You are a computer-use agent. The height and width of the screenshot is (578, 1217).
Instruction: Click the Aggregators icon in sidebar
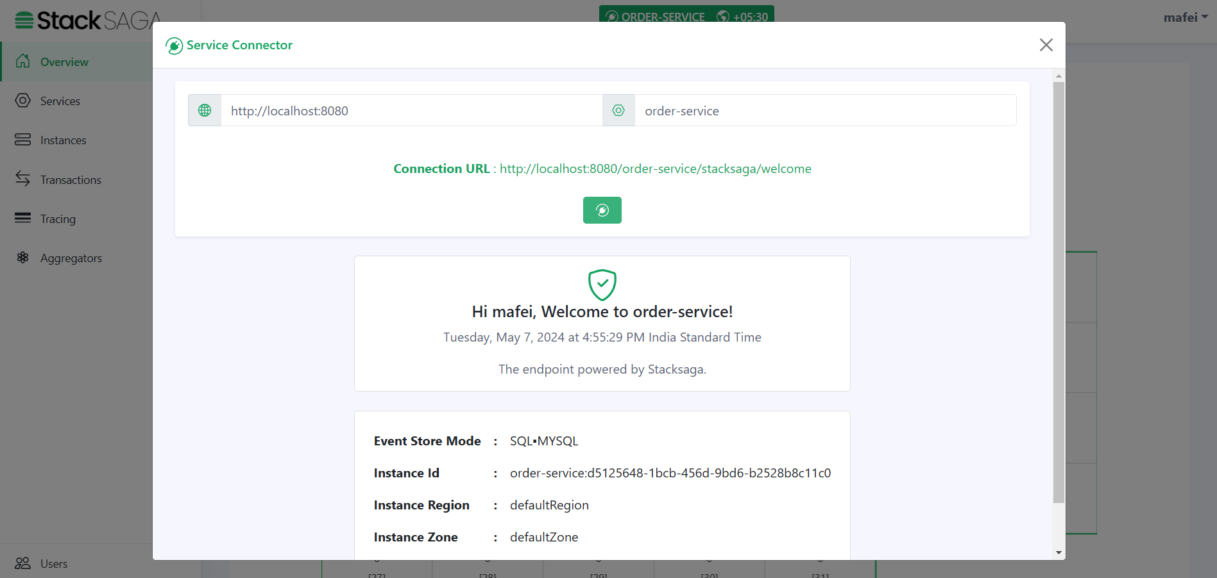23,258
